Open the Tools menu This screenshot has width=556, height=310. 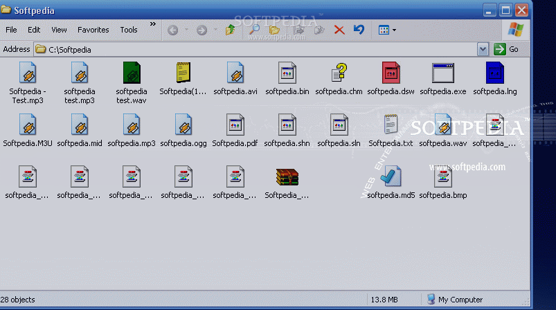[129, 30]
